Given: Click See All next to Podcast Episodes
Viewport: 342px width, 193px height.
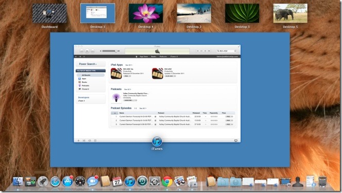Looking at the screenshot, I should pos(143,108).
